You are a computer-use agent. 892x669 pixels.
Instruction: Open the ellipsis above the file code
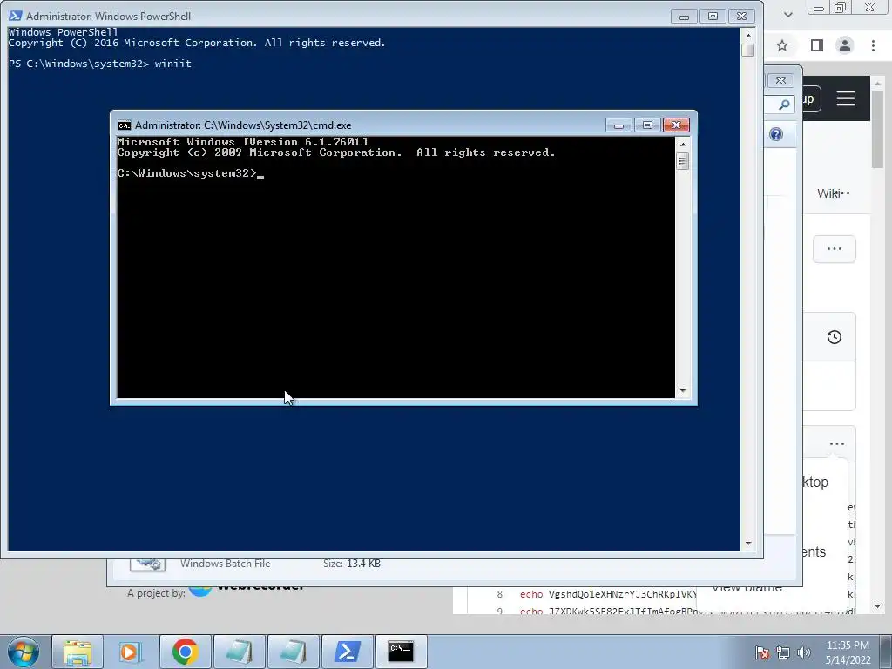837,443
